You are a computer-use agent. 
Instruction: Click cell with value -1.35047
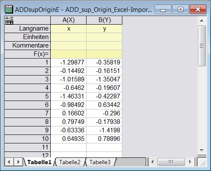104,79
